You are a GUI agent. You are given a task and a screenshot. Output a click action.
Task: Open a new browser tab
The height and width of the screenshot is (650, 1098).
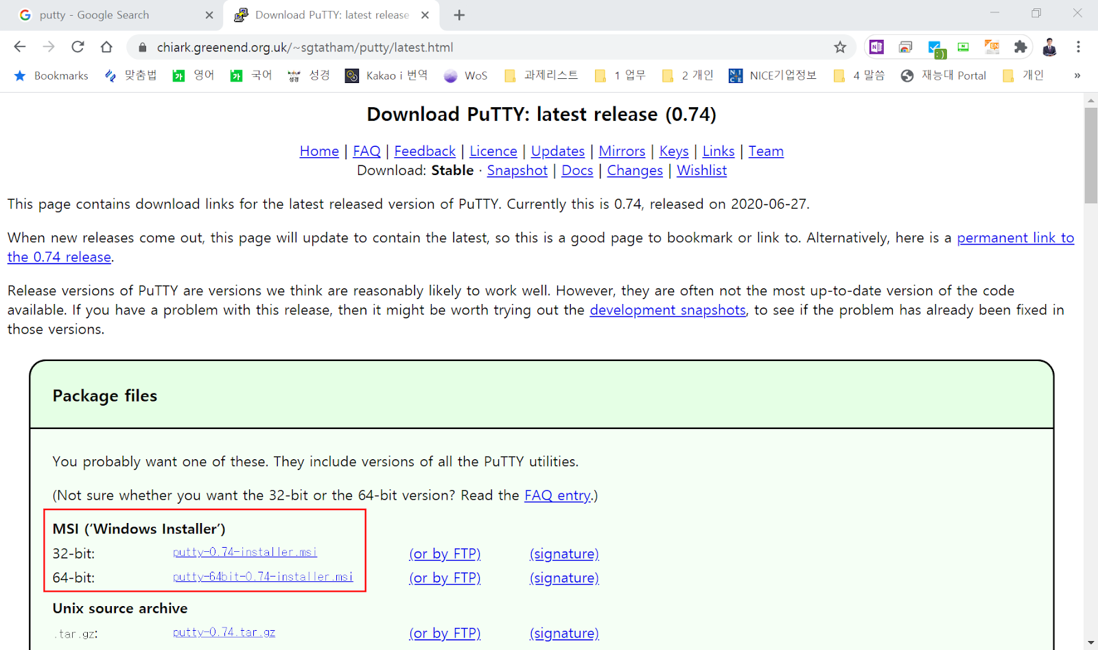459,15
